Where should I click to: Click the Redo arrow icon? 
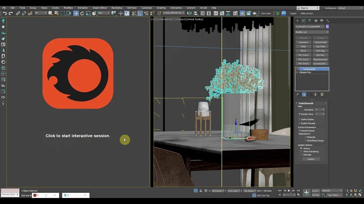tap(11, 13)
